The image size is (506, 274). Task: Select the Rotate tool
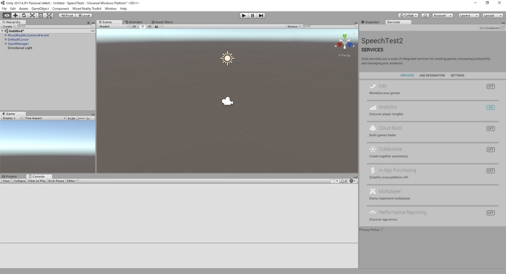[x=24, y=15]
